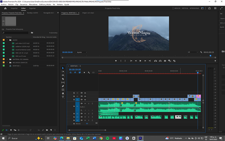Viewport: 225px width, 141px height.
Task: Click Mark Out button
Action: 125,61
